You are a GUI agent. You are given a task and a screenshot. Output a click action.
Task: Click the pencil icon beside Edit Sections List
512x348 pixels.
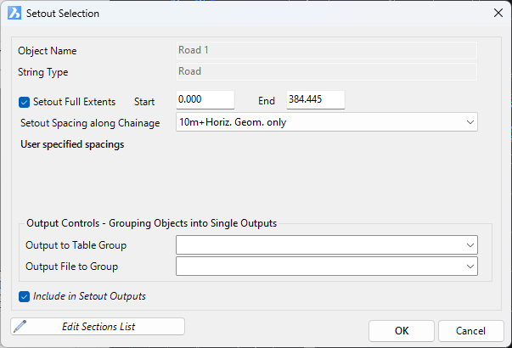point(20,326)
